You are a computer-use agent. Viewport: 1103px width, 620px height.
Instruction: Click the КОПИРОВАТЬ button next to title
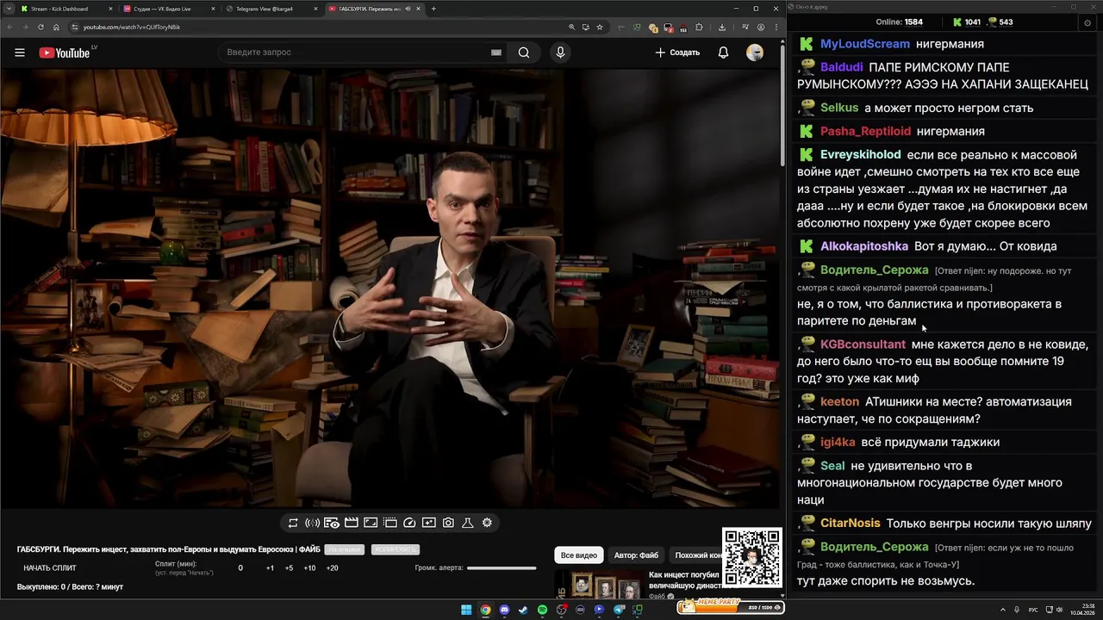coord(395,549)
